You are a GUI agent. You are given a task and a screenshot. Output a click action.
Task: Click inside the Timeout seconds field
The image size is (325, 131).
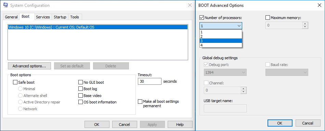(149, 81)
